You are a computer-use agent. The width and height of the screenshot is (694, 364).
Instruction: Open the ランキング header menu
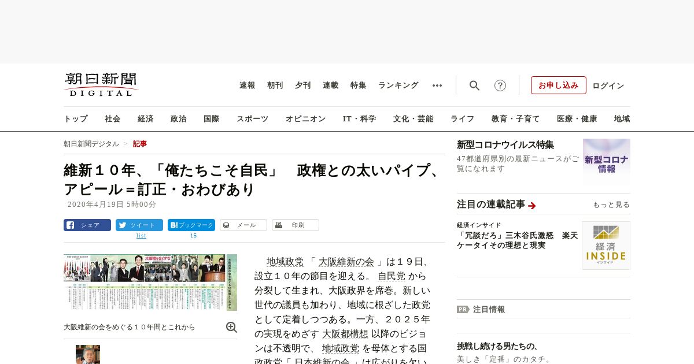click(398, 86)
